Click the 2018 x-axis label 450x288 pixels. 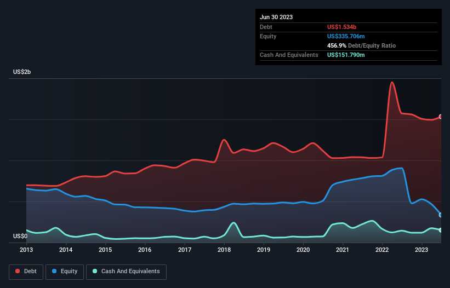[224, 250]
